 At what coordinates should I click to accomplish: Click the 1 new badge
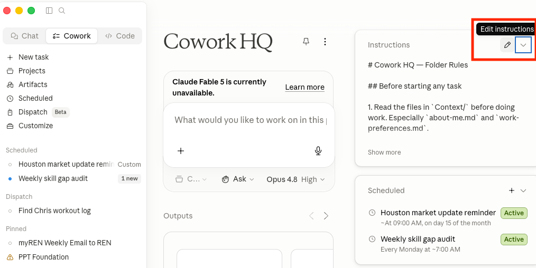(130, 179)
